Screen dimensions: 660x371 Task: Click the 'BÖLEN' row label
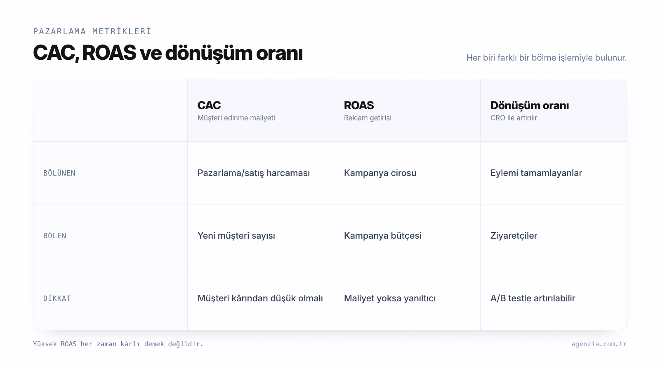click(x=55, y=236)
